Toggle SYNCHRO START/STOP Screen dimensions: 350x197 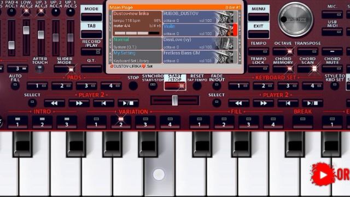click(x=153, y=85)
